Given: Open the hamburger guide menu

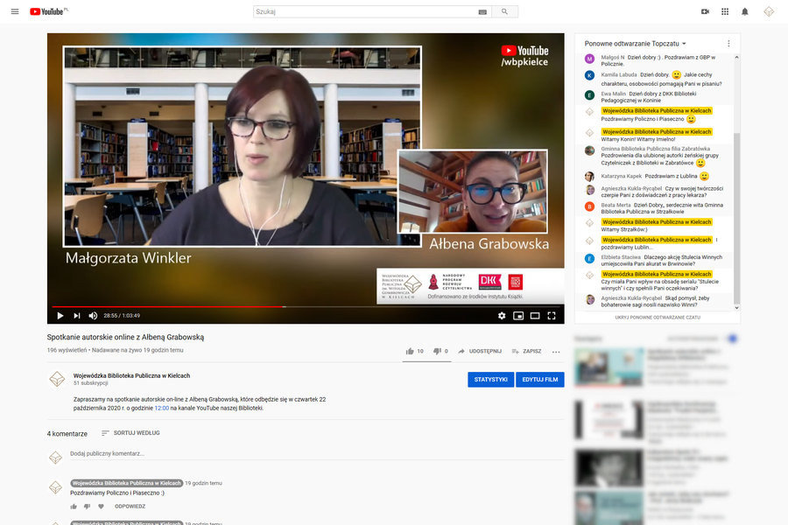Looking at the screenshot, I should (x=16, y=11).
